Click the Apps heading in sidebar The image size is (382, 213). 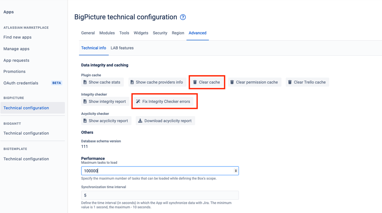click(8, 12)
